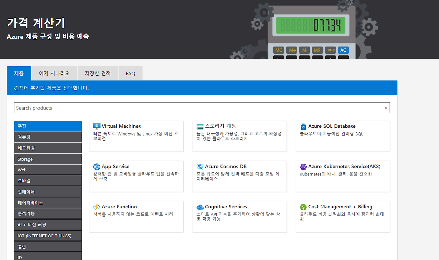
Task: Clear the search box with the × icon
Action: coord(386,108)
